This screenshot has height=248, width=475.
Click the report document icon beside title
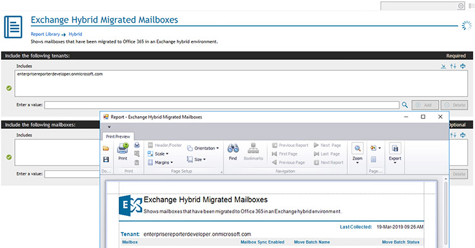coord(13,27)
